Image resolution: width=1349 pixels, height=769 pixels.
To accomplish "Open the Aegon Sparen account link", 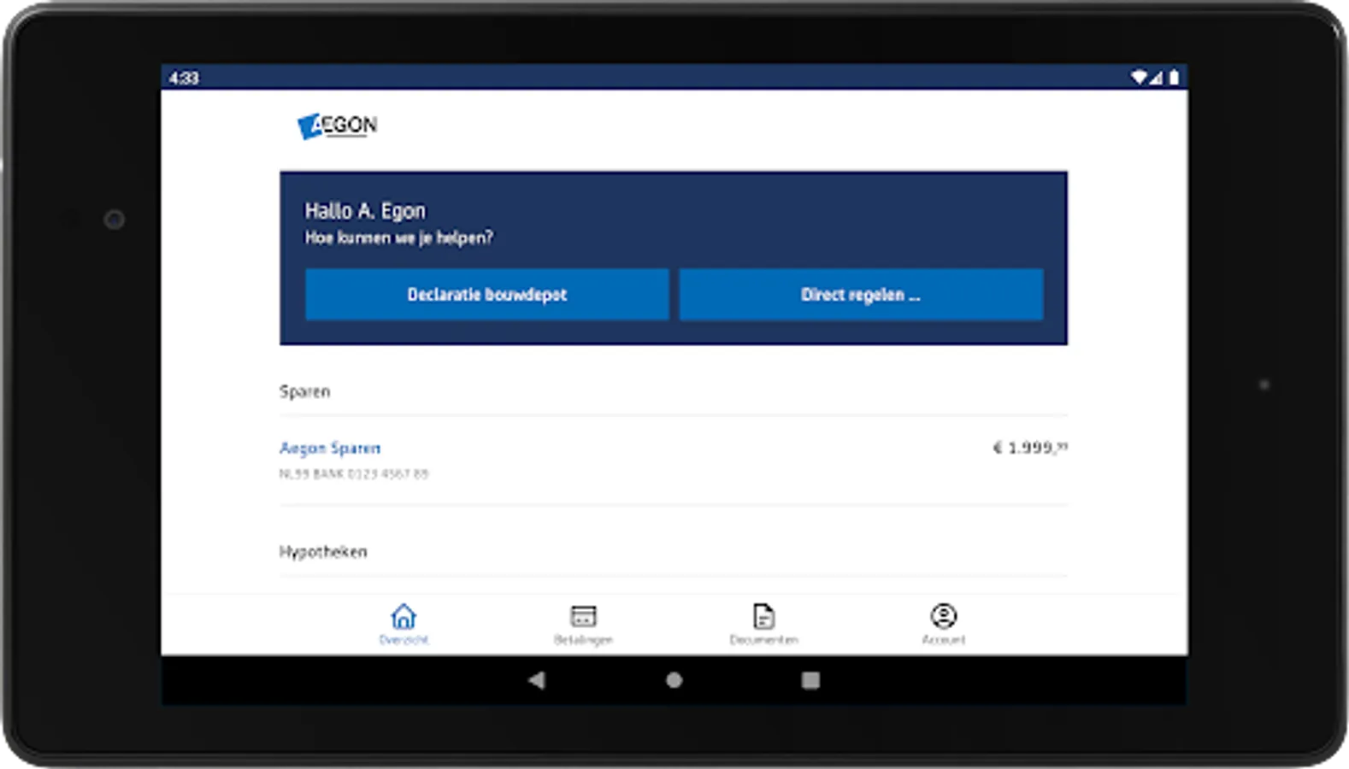I will point(330,448).
